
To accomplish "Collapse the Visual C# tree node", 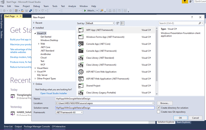I will pos(35,33).
